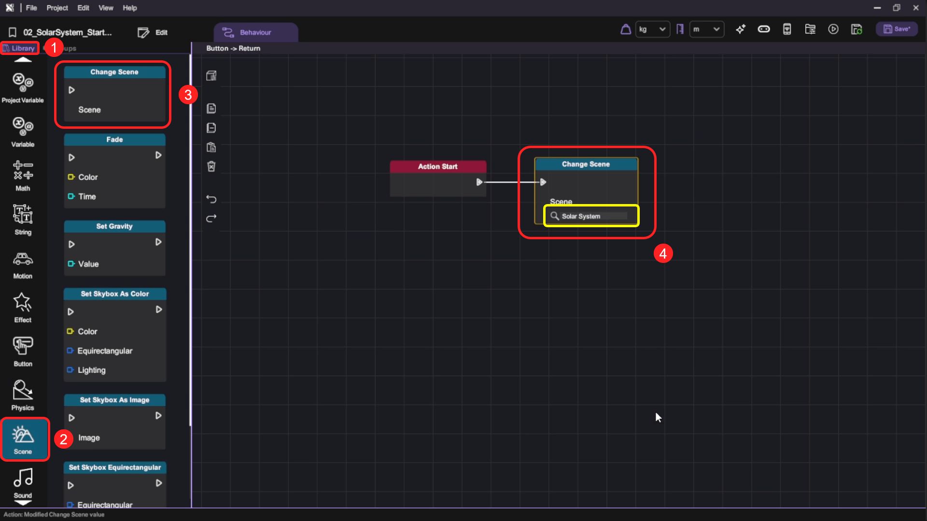Viewport: 927px width, 521px height.
Task: Click the Edit button
Action: (153, 32)
